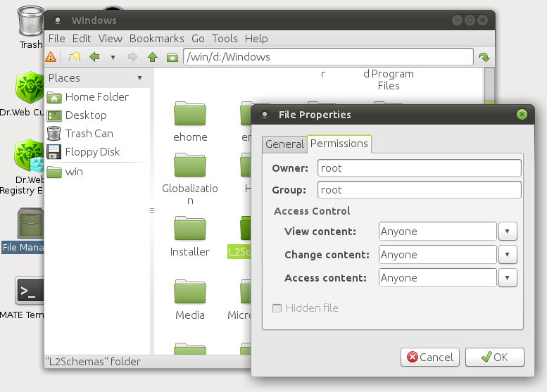The width and height of the screenshot is (547, 392).
Task: Click the L2Schemas folder label
Action: point(239,251)
